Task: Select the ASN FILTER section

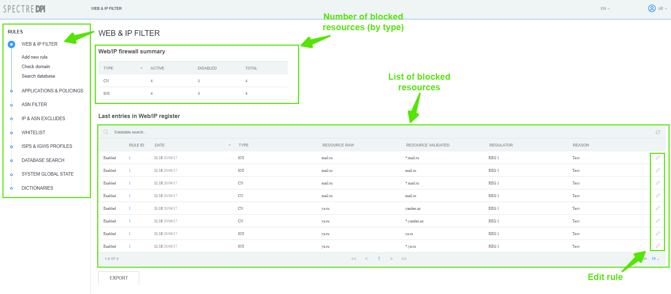Action: coord(34,104)
